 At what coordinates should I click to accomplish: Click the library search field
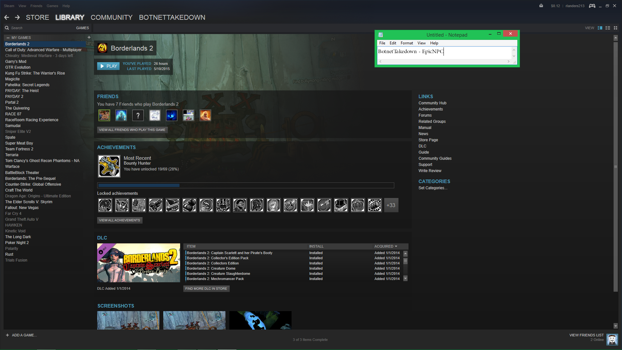pos(42,28)
